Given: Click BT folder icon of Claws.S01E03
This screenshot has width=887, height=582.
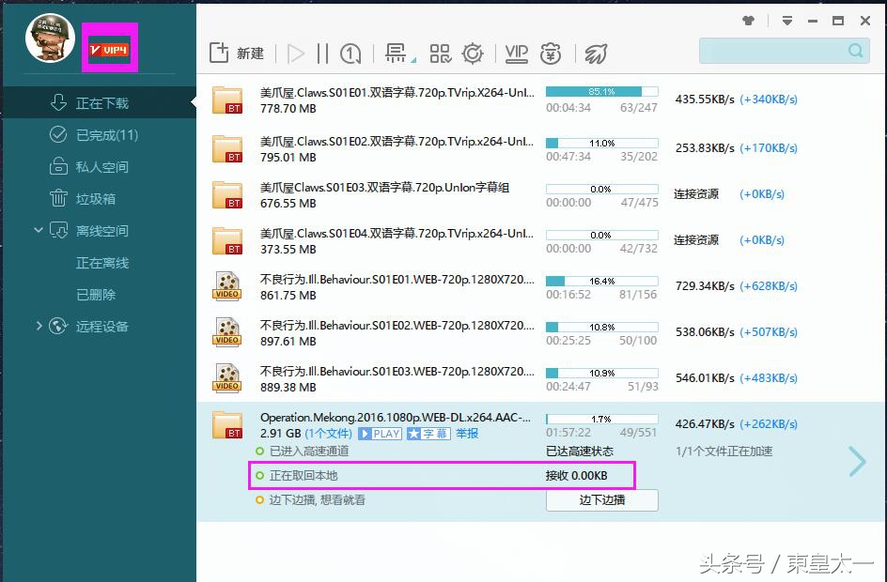Looking at the screenshot, I should click(227, 195).
